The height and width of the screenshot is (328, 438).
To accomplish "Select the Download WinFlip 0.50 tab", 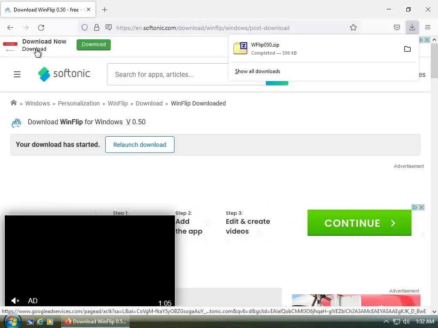I will [48, 10].
